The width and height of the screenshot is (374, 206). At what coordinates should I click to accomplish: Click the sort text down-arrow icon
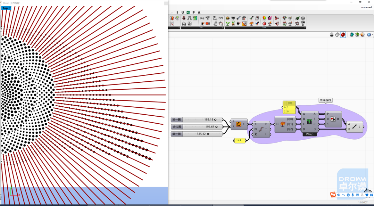click(215, 23)
